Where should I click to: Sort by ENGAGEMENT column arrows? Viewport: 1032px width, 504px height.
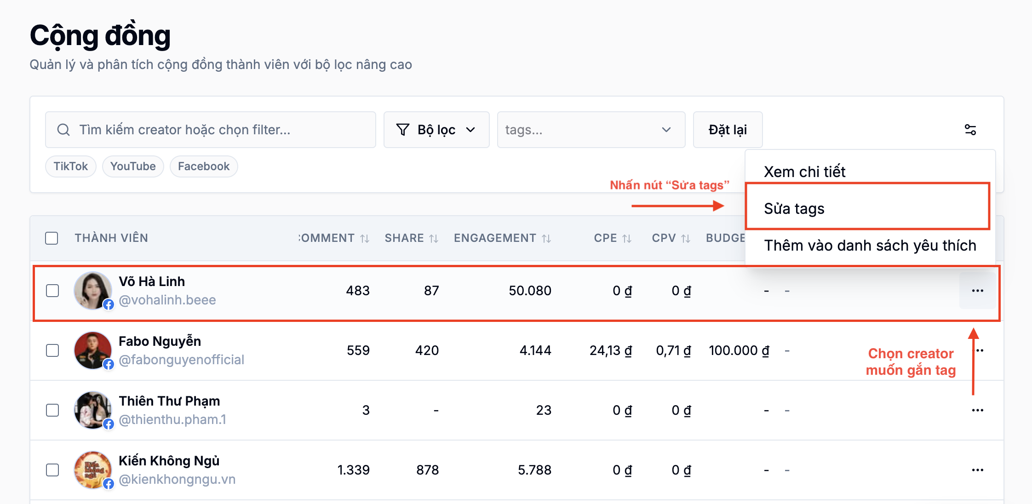546,238
